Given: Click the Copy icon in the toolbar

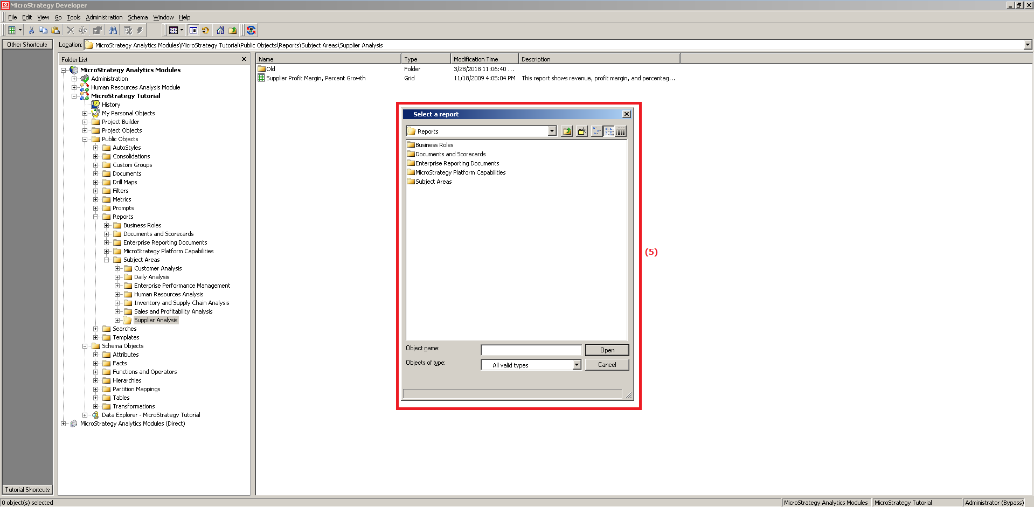Looking at the screenshot, I should (43, 30).
